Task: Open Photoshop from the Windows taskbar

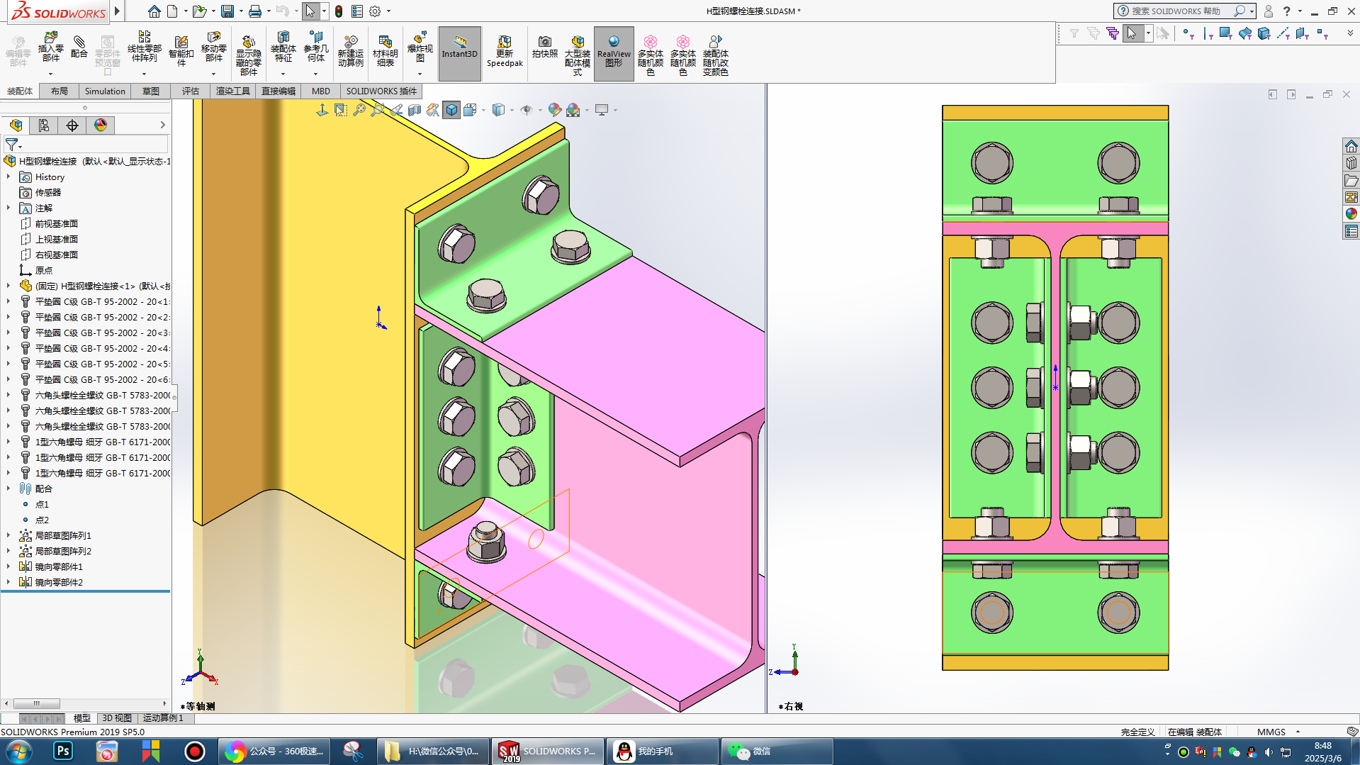Action: [63, 751]
